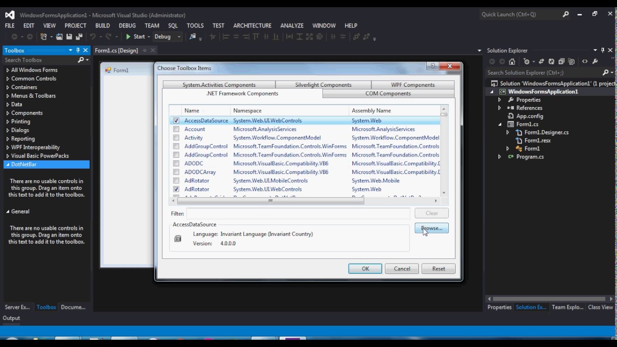Screen dimensions: 617x347
Task: Expand All Windows Forms toolbox group
Action: tap(8, 70)
